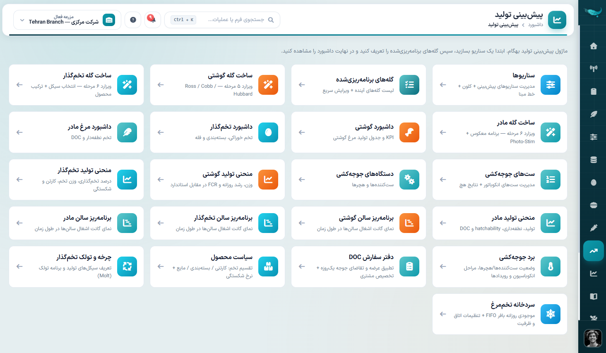Open the داشبورد گوشتی drumstick icon

[409, 132]
